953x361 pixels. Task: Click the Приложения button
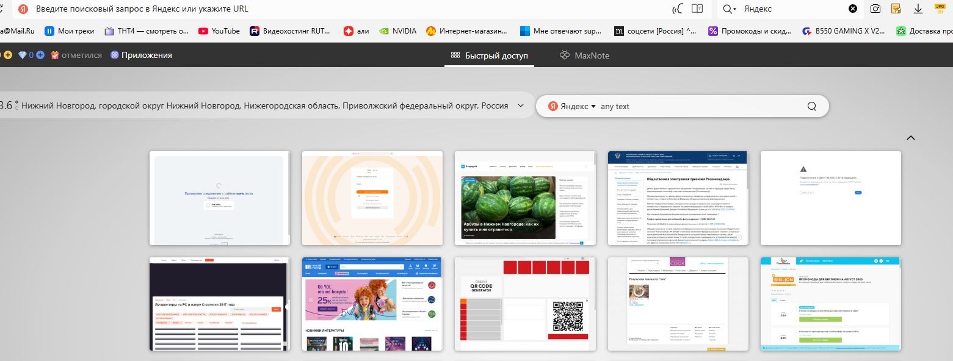click(141, 55)
